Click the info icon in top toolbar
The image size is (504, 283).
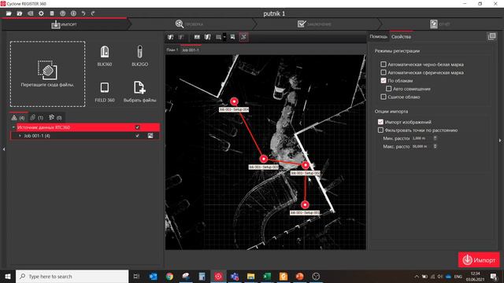(73, 13)
